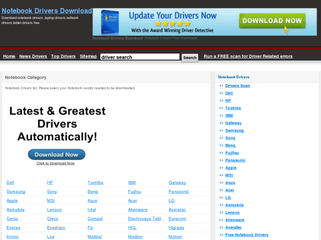Open the Free Notebook Drivers sidebar link
Viewport: 321px width, 240px height.
click(247, 235)
